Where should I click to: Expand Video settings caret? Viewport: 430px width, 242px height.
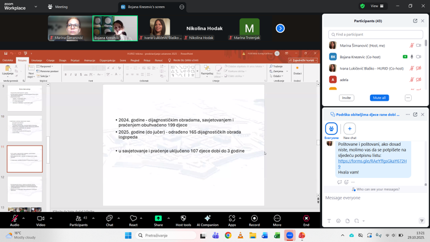tap(52, 218)
